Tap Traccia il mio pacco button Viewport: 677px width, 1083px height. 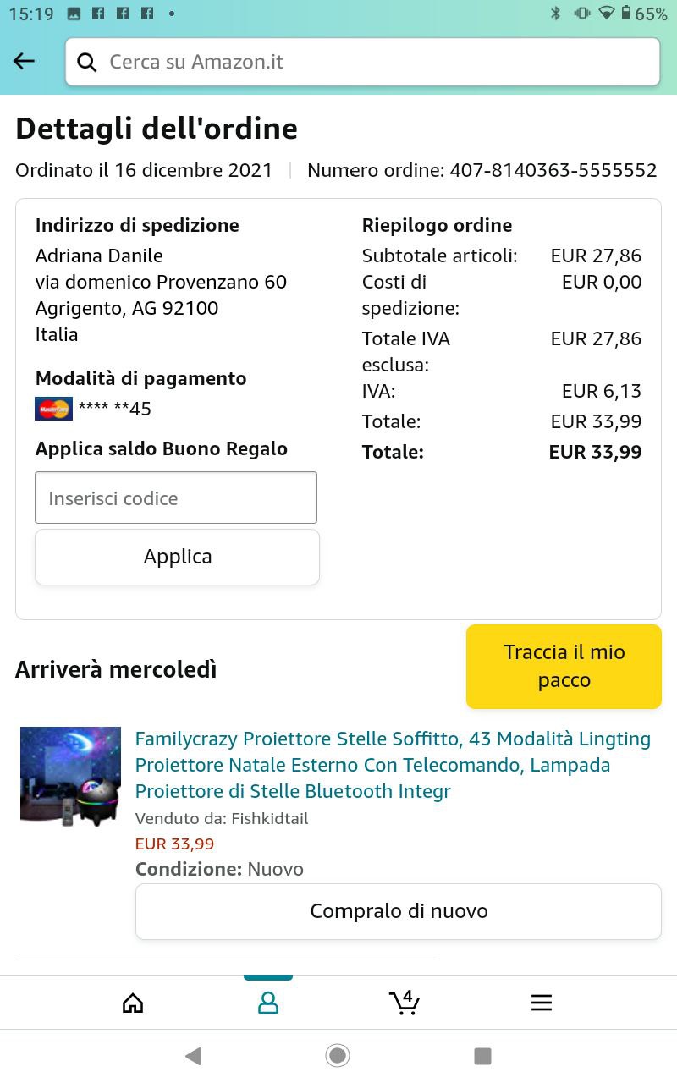pos(564,667)
